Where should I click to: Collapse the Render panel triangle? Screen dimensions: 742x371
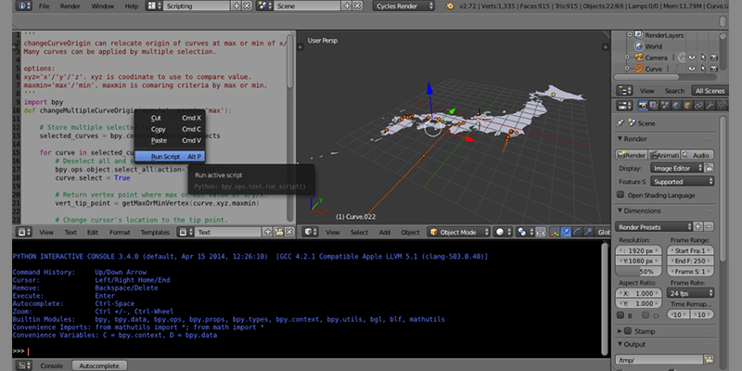tap(620, 139)
